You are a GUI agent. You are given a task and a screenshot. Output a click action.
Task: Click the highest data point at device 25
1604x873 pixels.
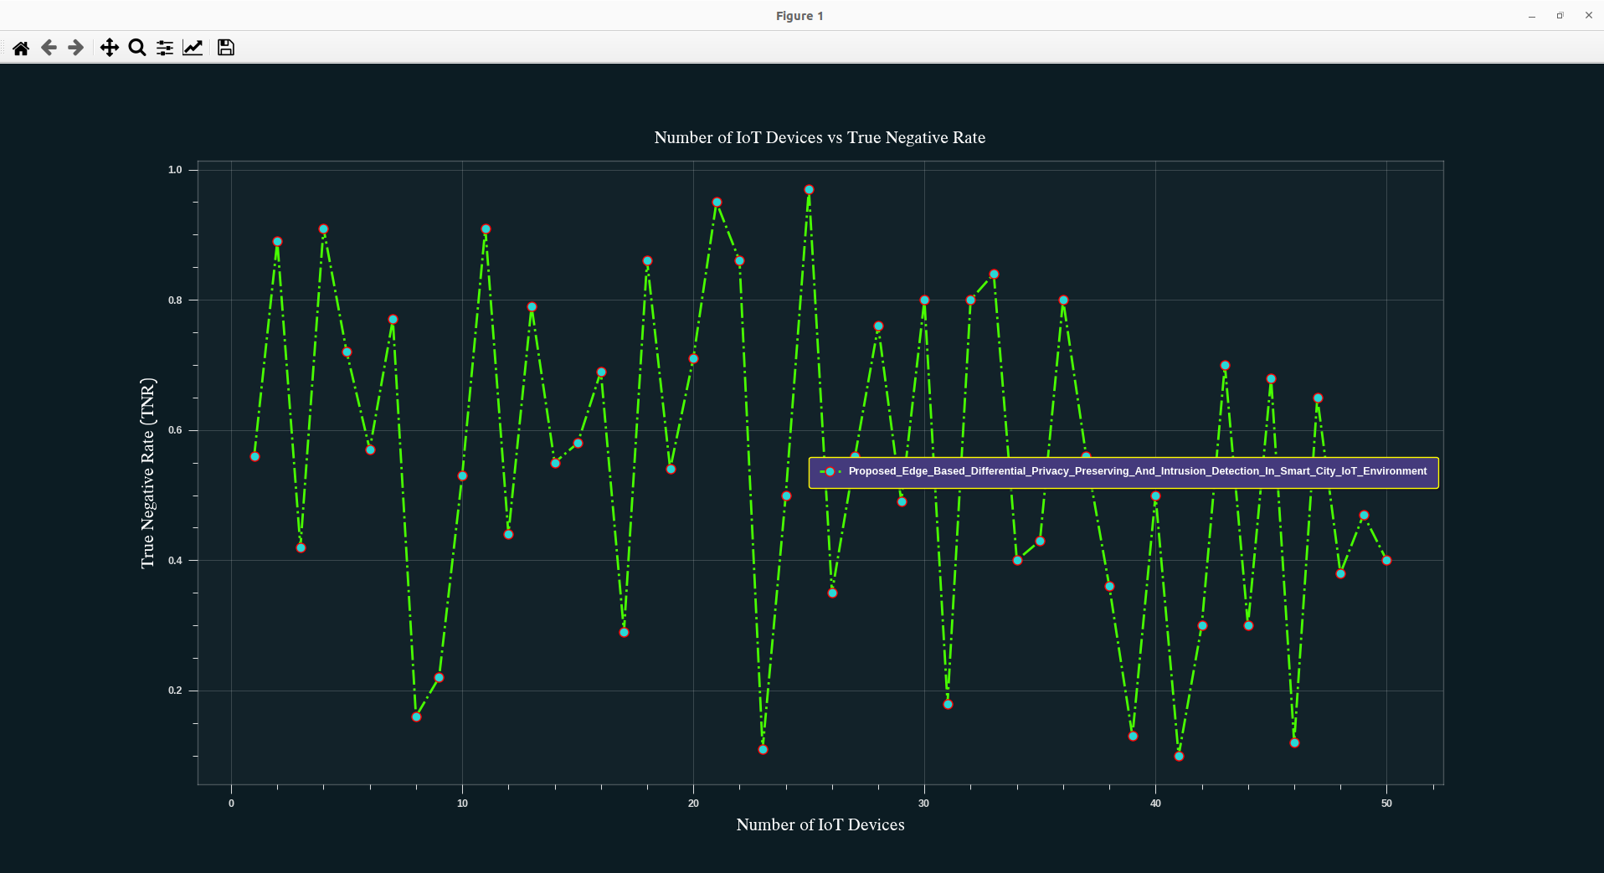pos(809,190)
